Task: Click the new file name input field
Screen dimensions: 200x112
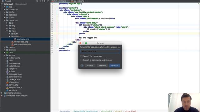Action: click(100, 51)
